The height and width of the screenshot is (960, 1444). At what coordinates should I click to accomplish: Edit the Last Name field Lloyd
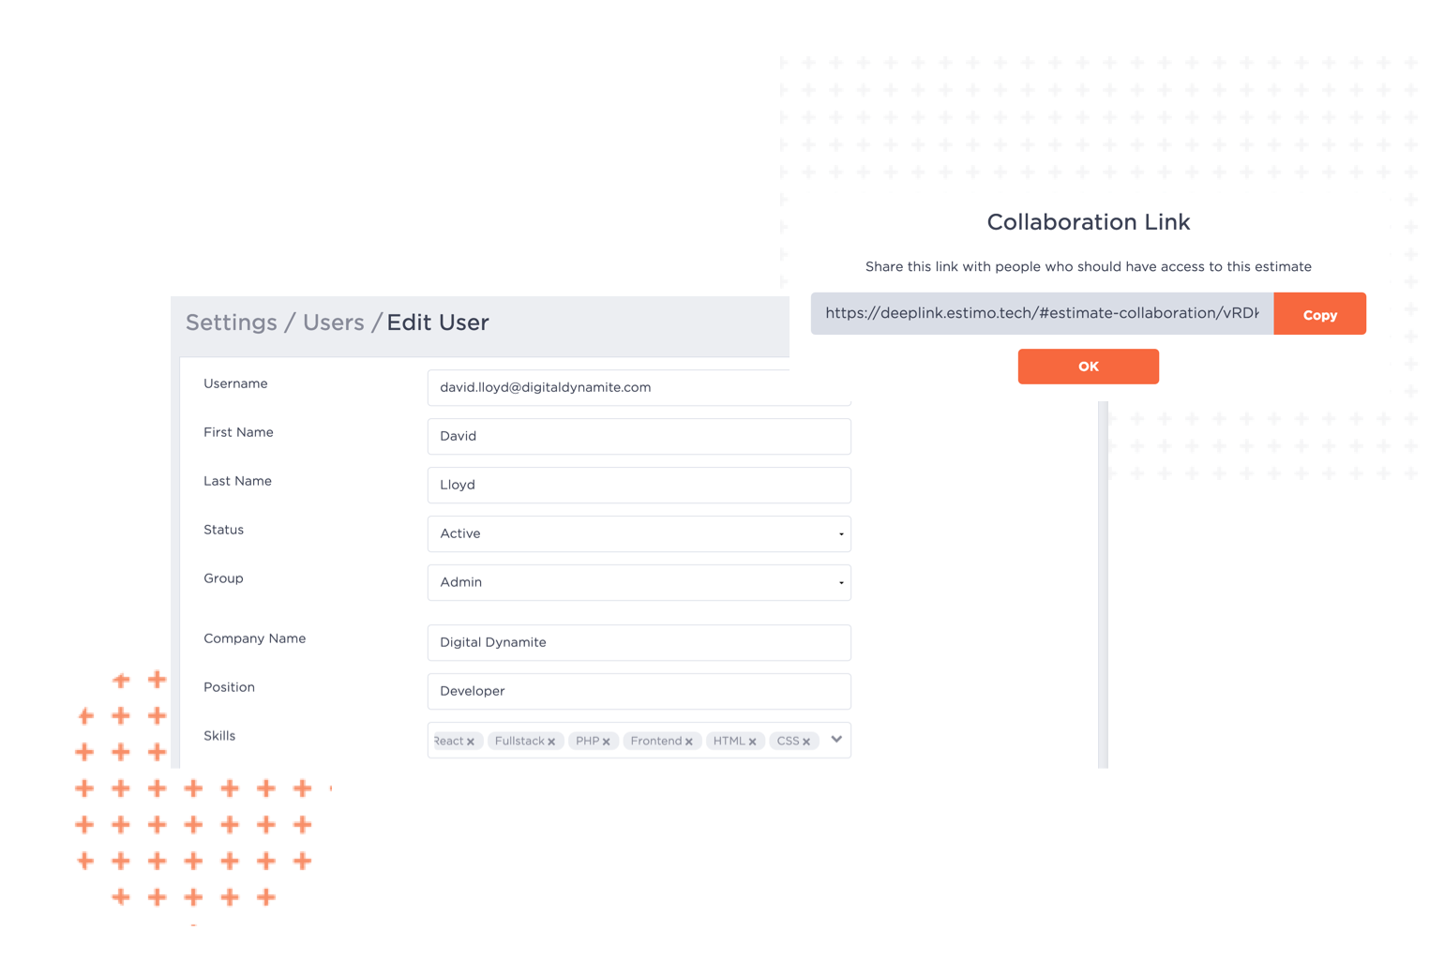[x=639, y=485]
